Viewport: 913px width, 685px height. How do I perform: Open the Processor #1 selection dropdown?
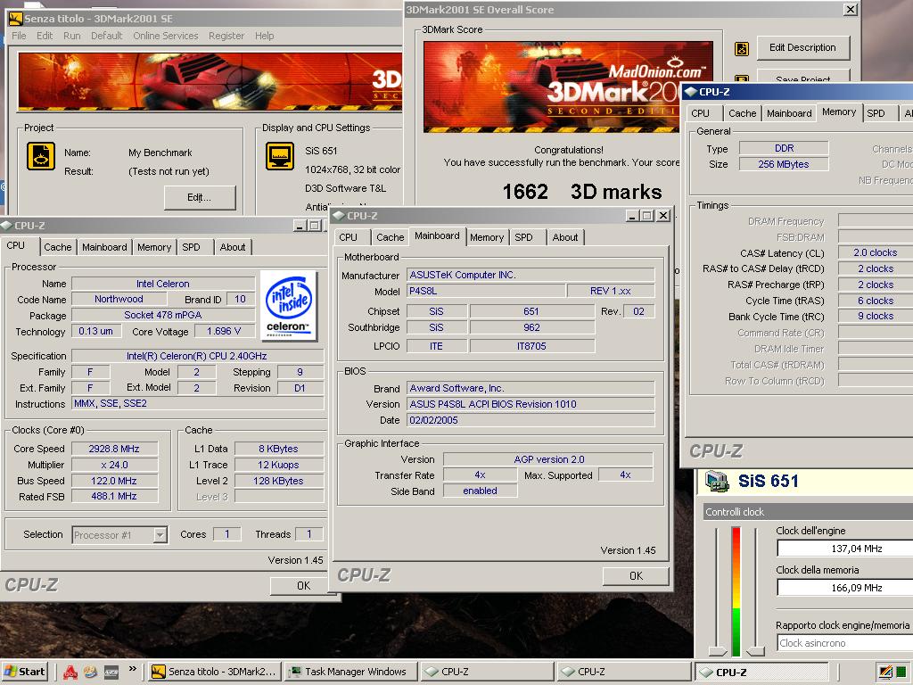(160, 535)
